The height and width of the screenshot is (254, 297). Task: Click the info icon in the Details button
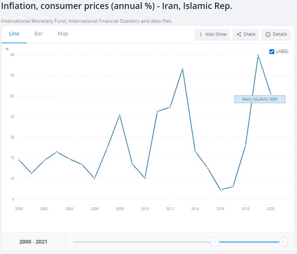pos(268,34)
